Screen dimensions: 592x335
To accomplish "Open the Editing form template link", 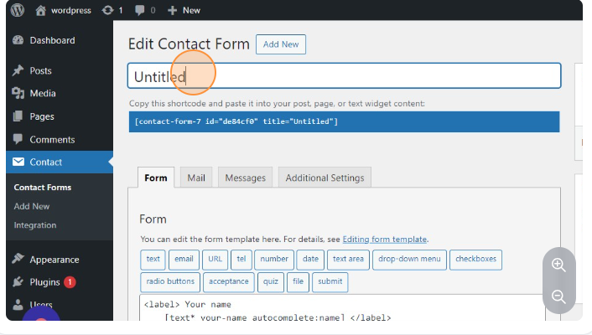I will coord(384,239).
